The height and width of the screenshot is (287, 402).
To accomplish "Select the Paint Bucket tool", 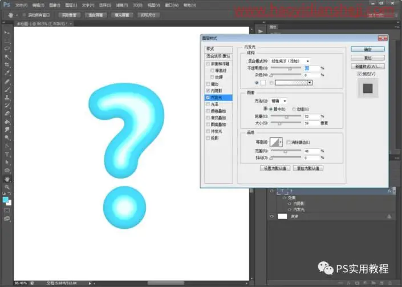I will [7, 122].
